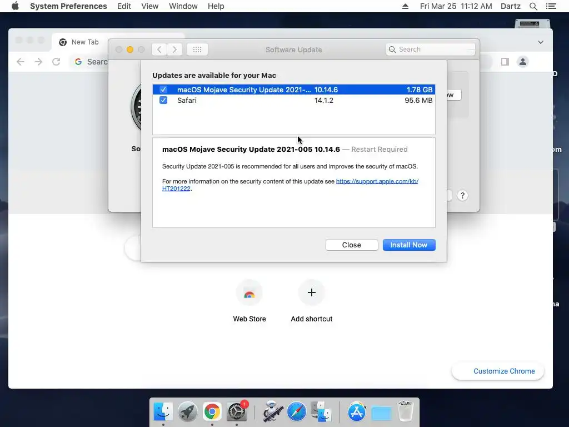Go back in System Preferences toolbar
Image resolution: width=569 pixels, height=427 pixels.
coord(159,49)
